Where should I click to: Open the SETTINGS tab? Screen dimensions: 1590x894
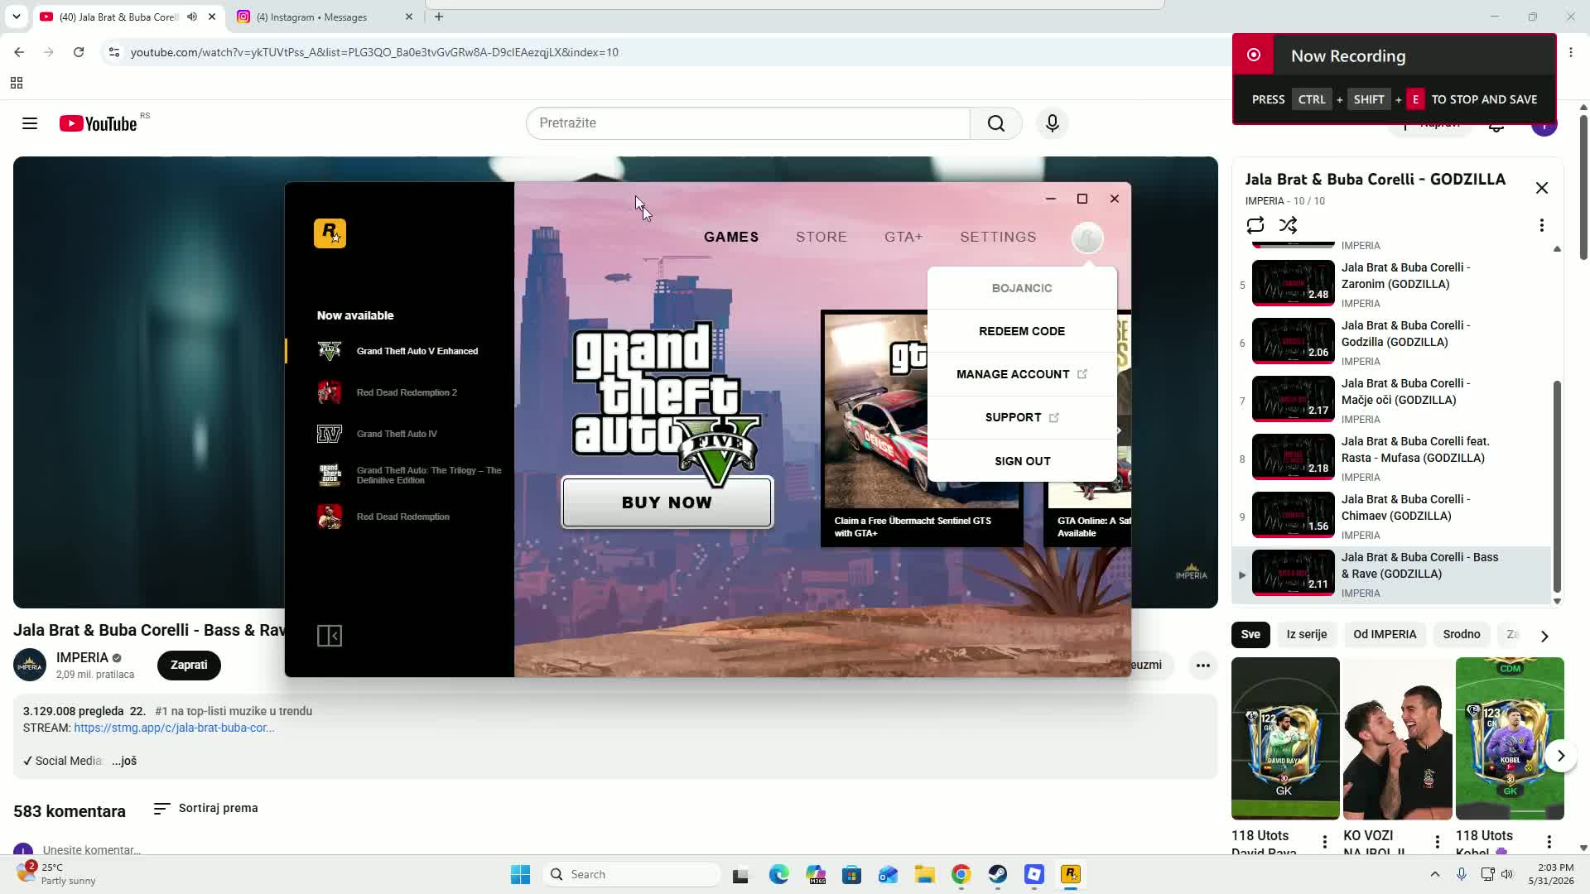998,237
